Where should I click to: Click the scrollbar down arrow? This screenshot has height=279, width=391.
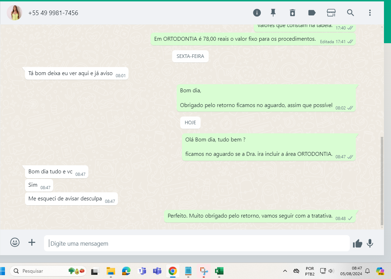click(382, 227)
